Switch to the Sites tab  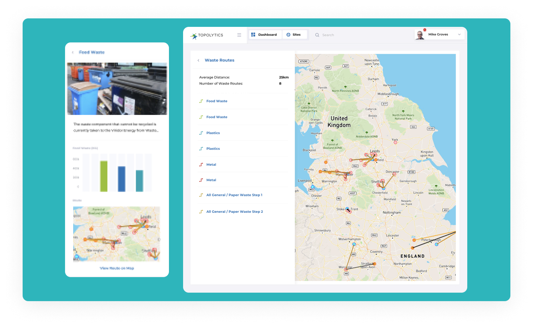[294, 35]
